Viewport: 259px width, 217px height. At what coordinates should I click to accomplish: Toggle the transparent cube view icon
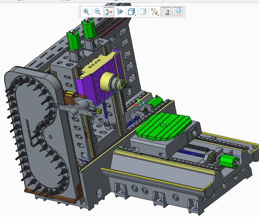pyautogui.click(x=177, y=12)
